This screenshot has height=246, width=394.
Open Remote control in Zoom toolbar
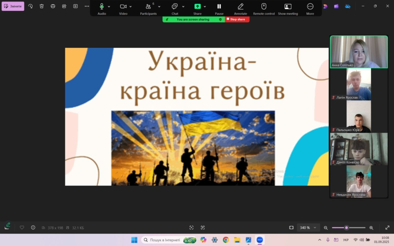(x=264, y=7)
